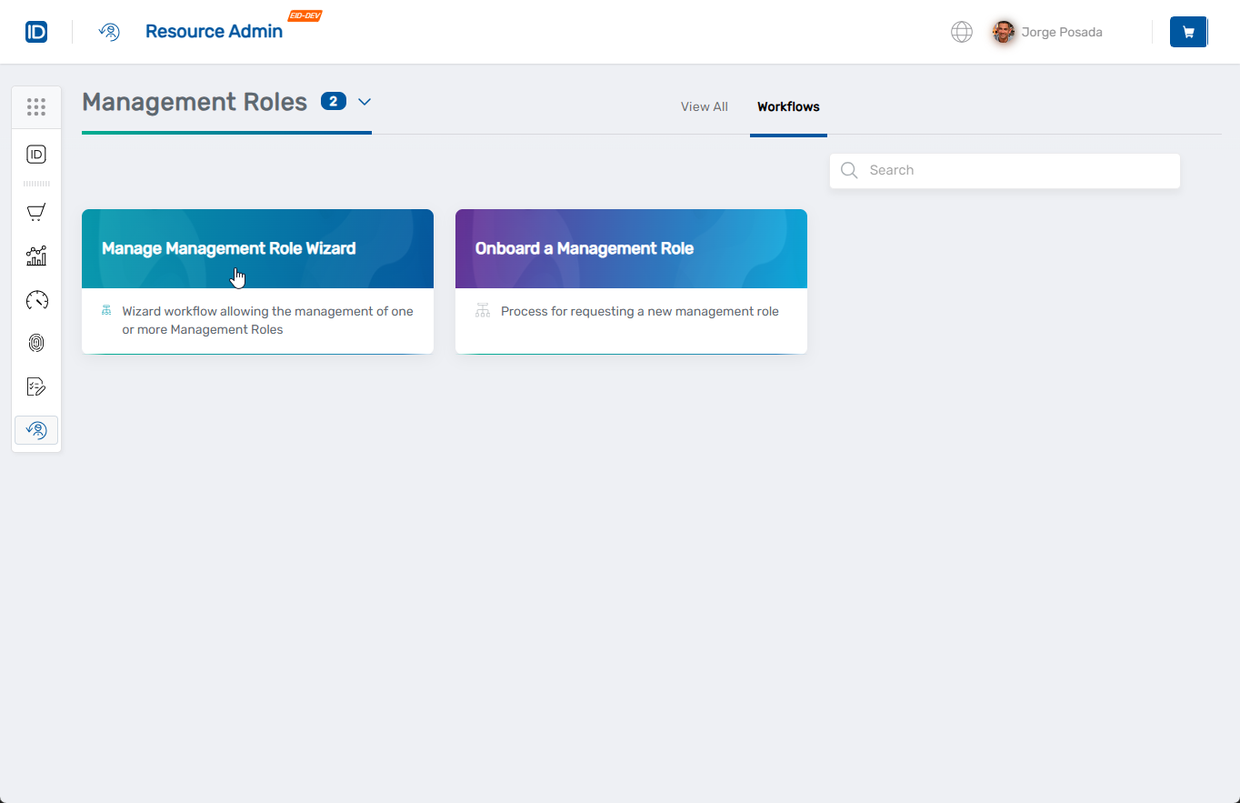Open the app grid menu in the sidebar
Screen dimensions: 1240x803
pyautogui.click(x=36, y=106)
